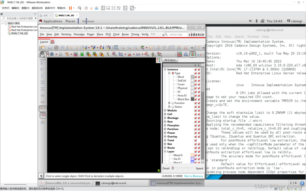Open Preferences gear icon in Innovus toolbar
The height and width of the screenshot is (191, 306).
click(x=56, y=48)
